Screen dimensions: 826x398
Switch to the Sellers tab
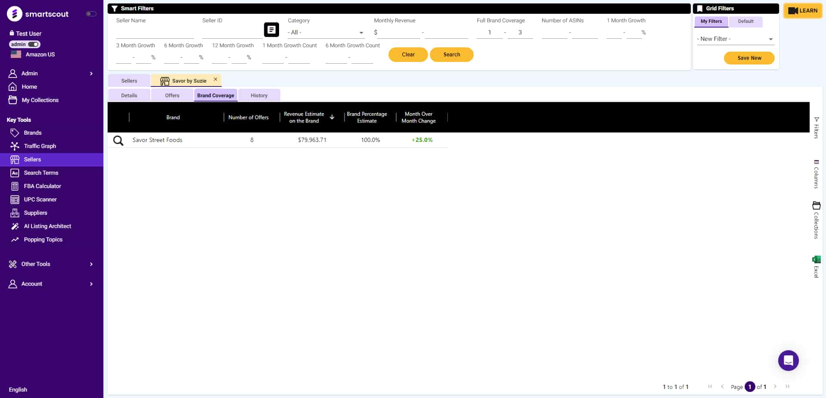[129, 80]
